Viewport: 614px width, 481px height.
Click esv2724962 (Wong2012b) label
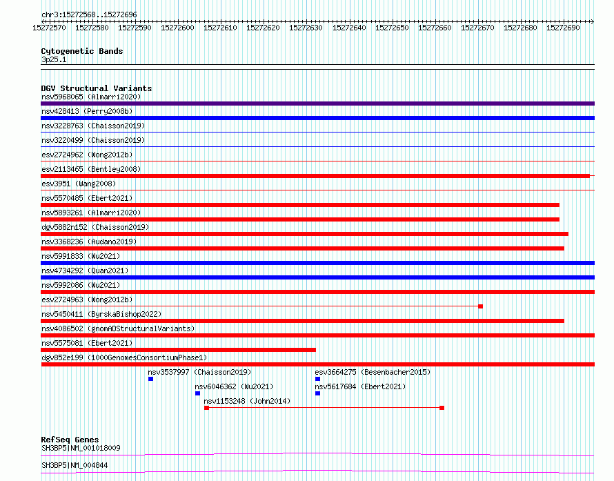pyautogui.click(x=87, y=155)
